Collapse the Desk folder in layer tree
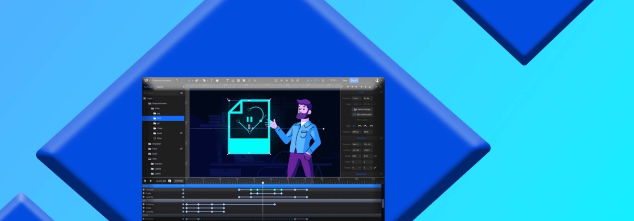 pyautogui.click(x=149, y=159)
